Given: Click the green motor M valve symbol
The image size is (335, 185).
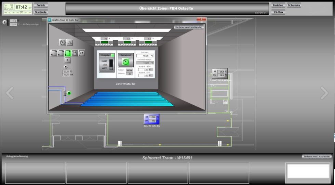Looking at the screenshot, I should [x=68, y=93].
